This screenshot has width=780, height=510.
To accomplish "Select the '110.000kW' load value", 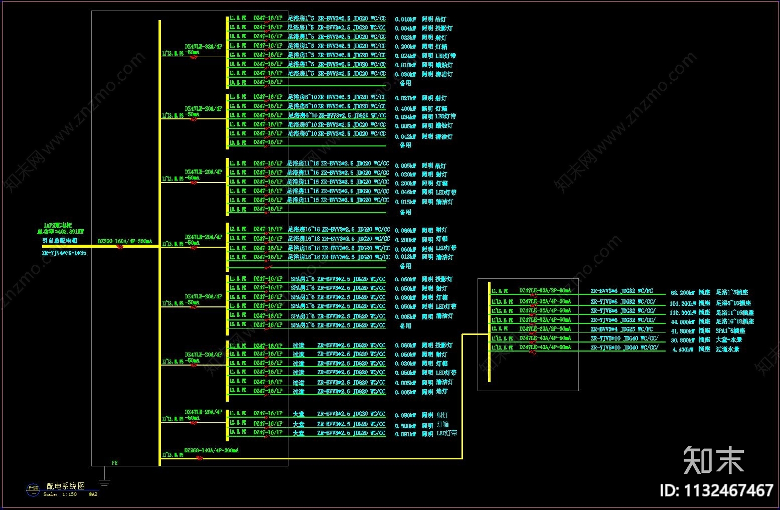I will 682,313.
